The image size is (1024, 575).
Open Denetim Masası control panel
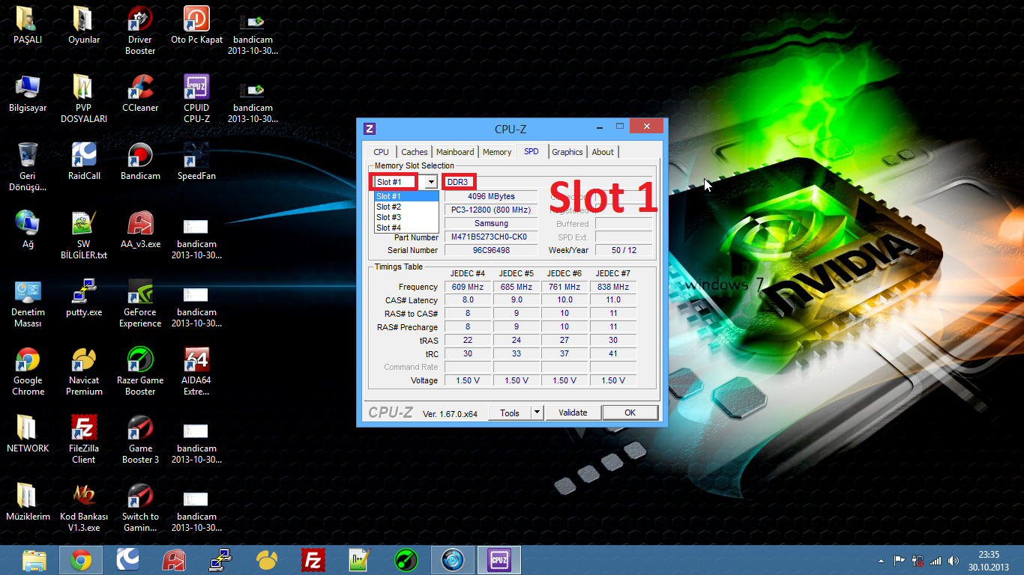28,302
